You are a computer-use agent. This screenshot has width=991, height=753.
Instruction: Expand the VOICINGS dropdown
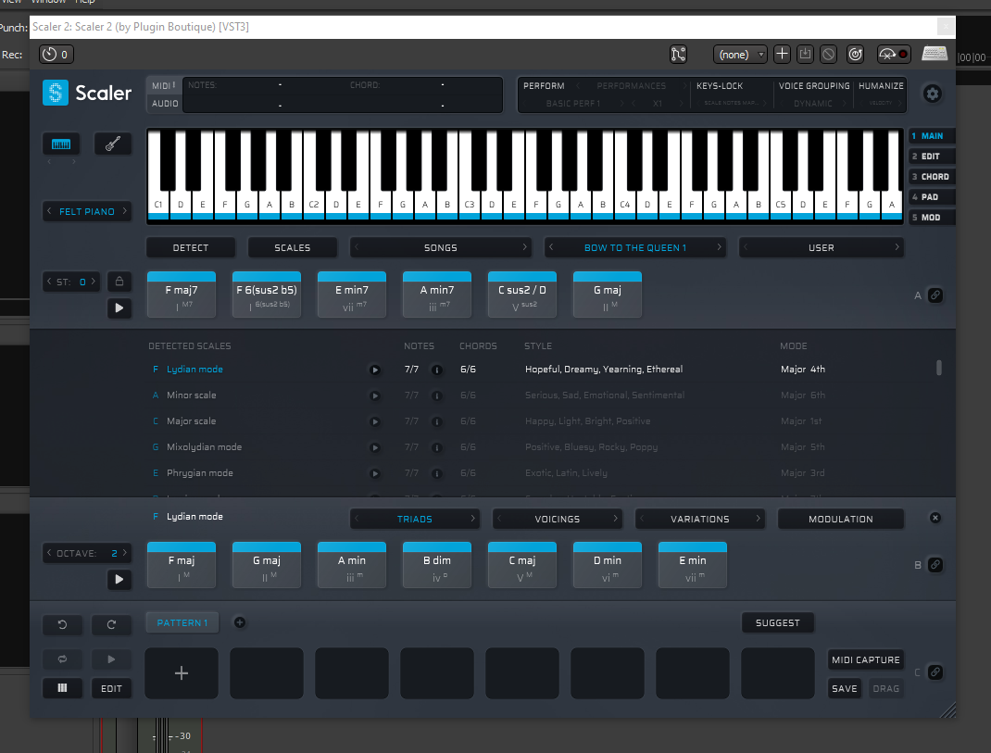point(557,519)
